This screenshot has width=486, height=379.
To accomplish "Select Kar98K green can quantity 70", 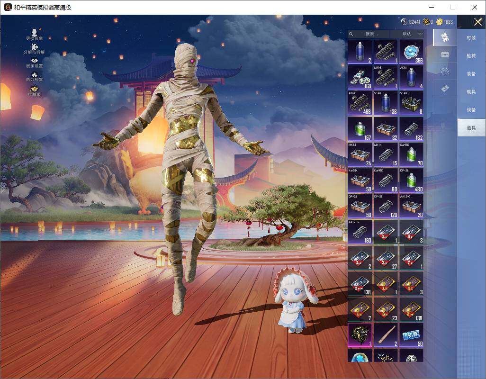I will pos(411,154).
